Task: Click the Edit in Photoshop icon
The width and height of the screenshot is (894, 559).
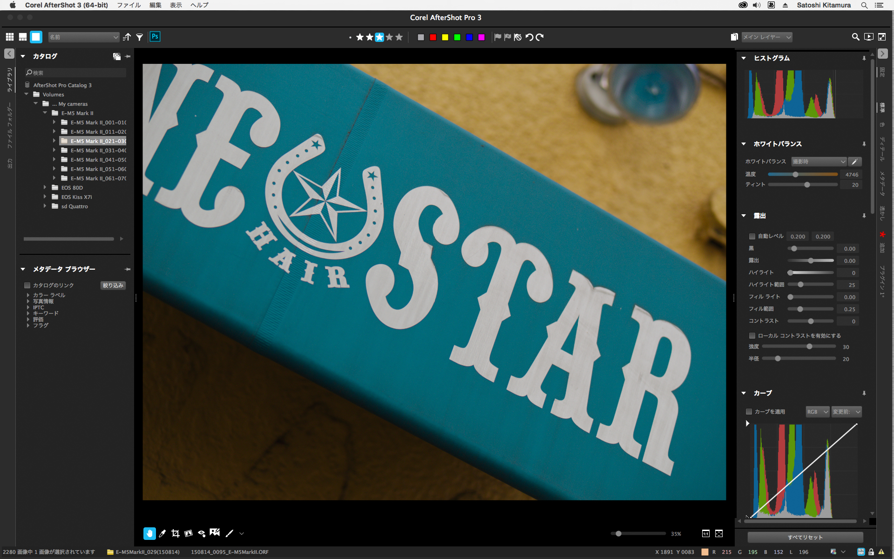Action: pos(155,37)
